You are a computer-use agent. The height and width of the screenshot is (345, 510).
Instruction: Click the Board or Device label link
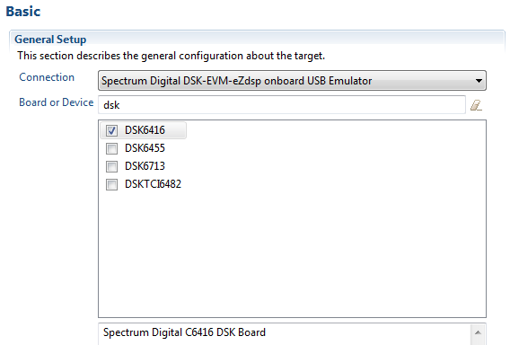[x=57, y=102]
